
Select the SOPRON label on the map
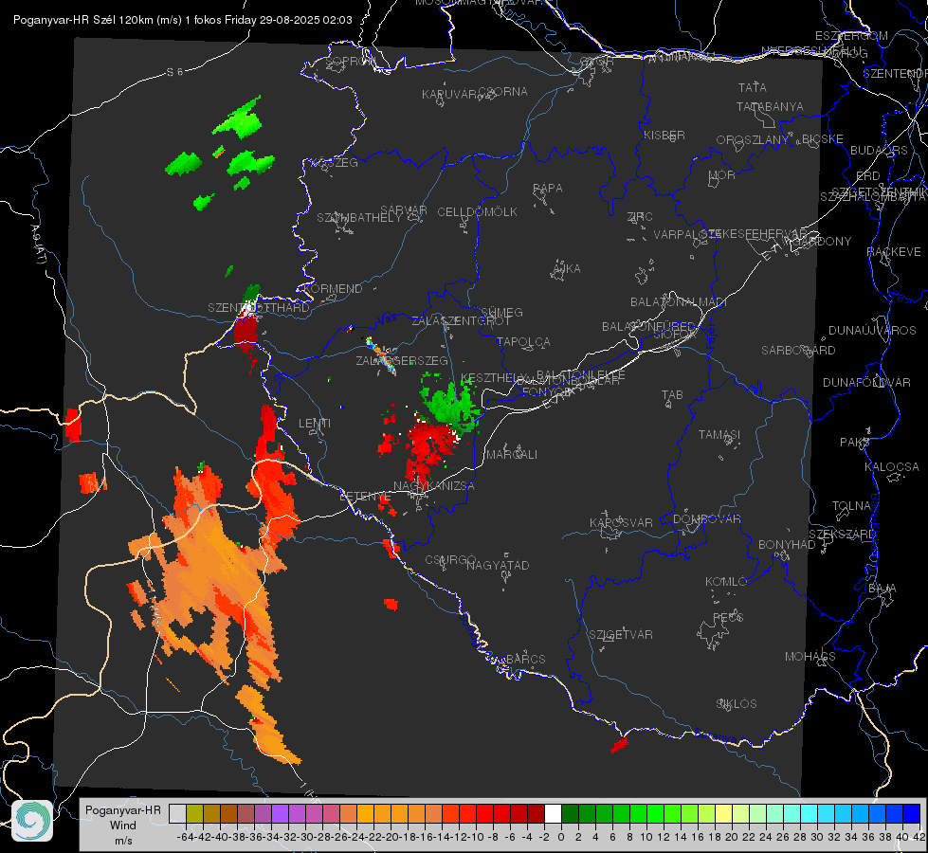coord(350,61)
